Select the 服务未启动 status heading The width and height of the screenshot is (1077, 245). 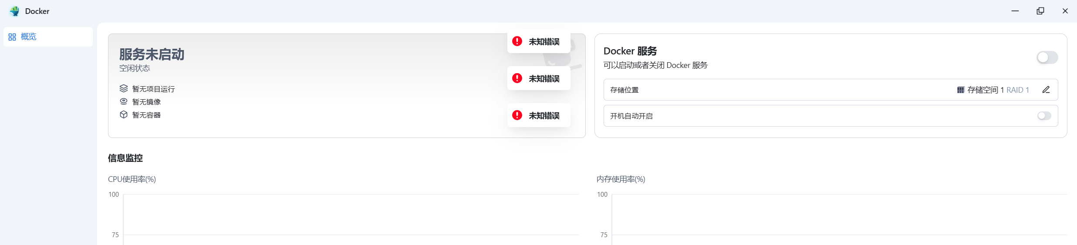click(152, 54)
